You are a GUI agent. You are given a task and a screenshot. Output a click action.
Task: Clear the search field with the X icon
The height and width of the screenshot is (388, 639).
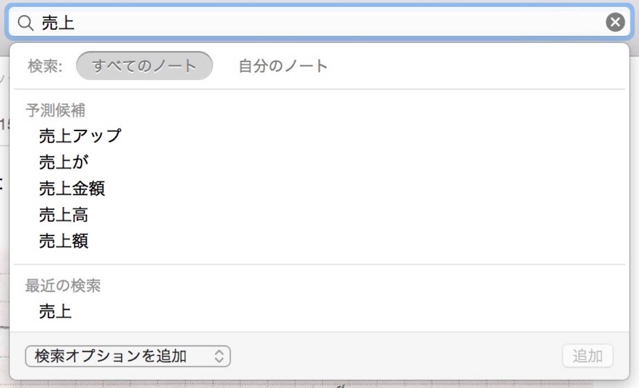(615, 22)
